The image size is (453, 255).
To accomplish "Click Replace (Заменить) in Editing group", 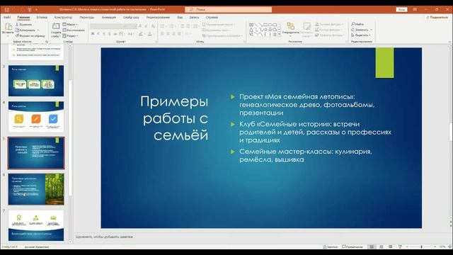I will point(362,30).
